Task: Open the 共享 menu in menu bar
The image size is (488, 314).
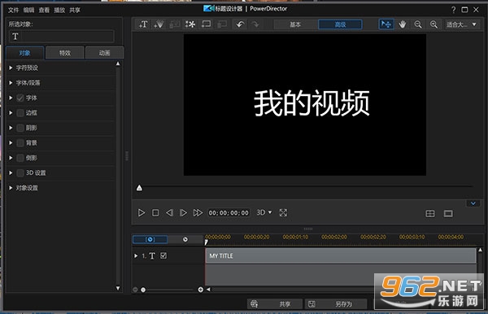Action: 75,11
